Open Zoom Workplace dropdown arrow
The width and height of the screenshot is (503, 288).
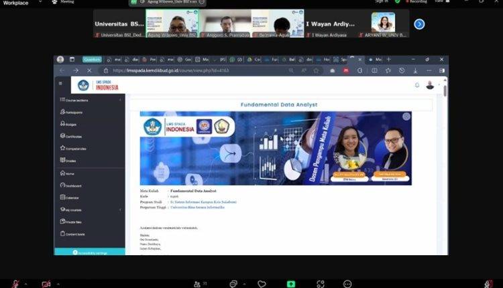[x=40, y=2]
